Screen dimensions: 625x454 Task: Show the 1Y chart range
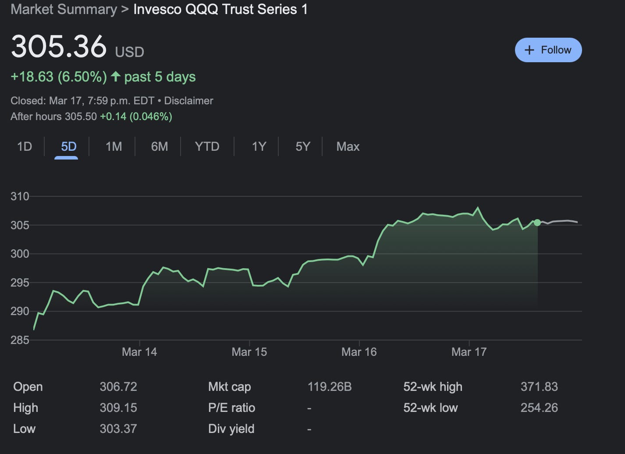(x=259, y=146)
